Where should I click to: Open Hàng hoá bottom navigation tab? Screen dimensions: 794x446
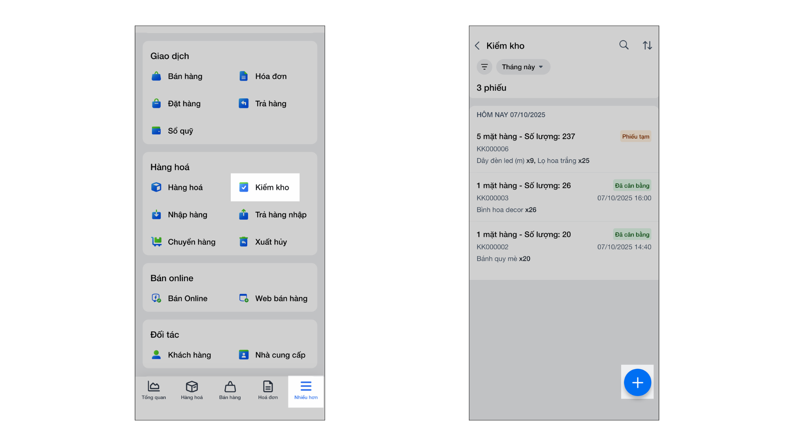click(x=191, y=390)
